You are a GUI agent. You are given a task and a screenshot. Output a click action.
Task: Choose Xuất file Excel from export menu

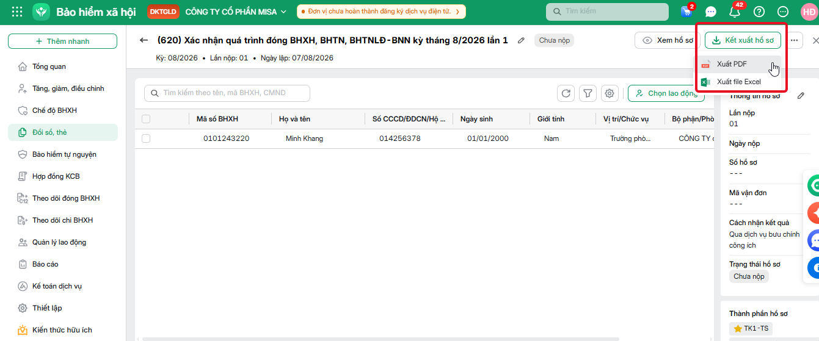740,82
